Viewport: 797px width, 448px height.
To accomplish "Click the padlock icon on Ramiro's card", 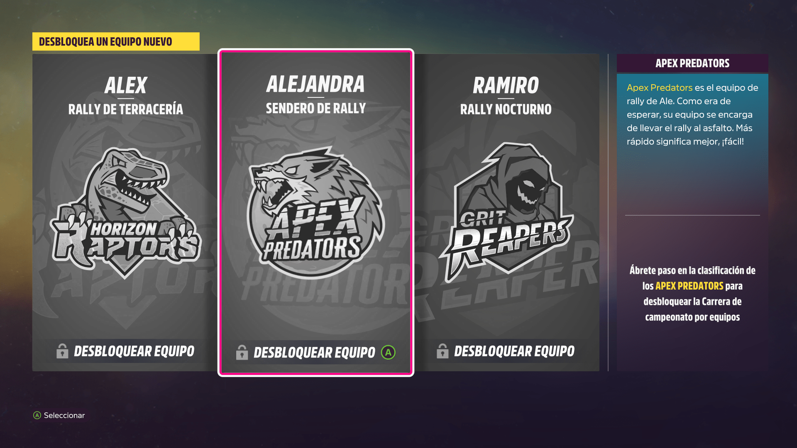I will point(443,351).
